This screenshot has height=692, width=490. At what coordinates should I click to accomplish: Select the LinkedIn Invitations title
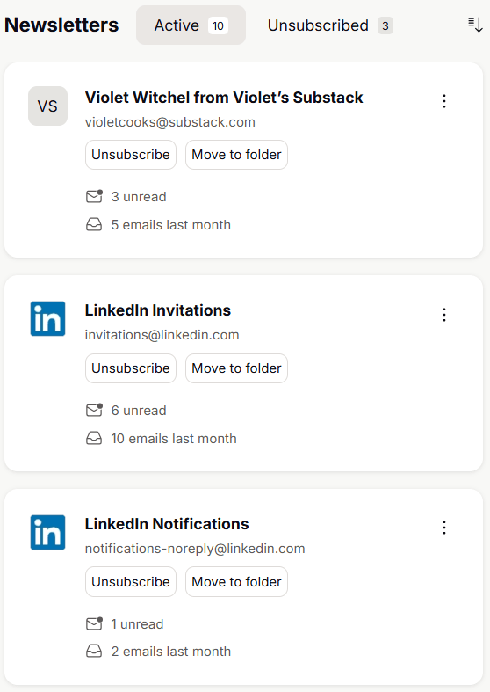[158, 310]
